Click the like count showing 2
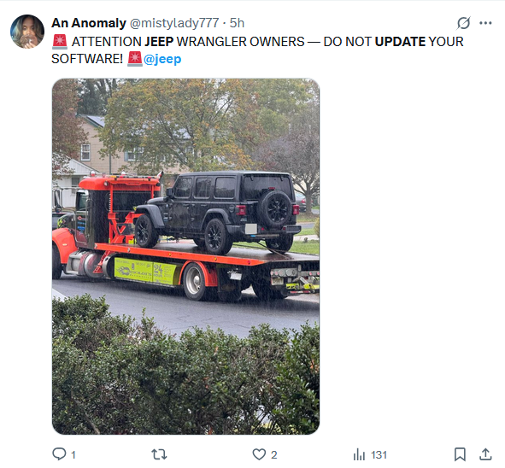Viewport: 505px width, 468px height. click(x=273, y=455)
